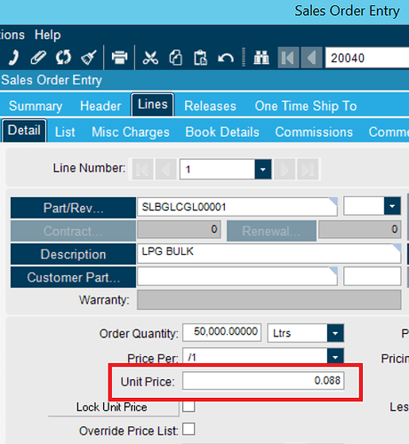This screenshot has width=409, height=444.
Task: Click the Order Quantity field
Action: (222, 332)
